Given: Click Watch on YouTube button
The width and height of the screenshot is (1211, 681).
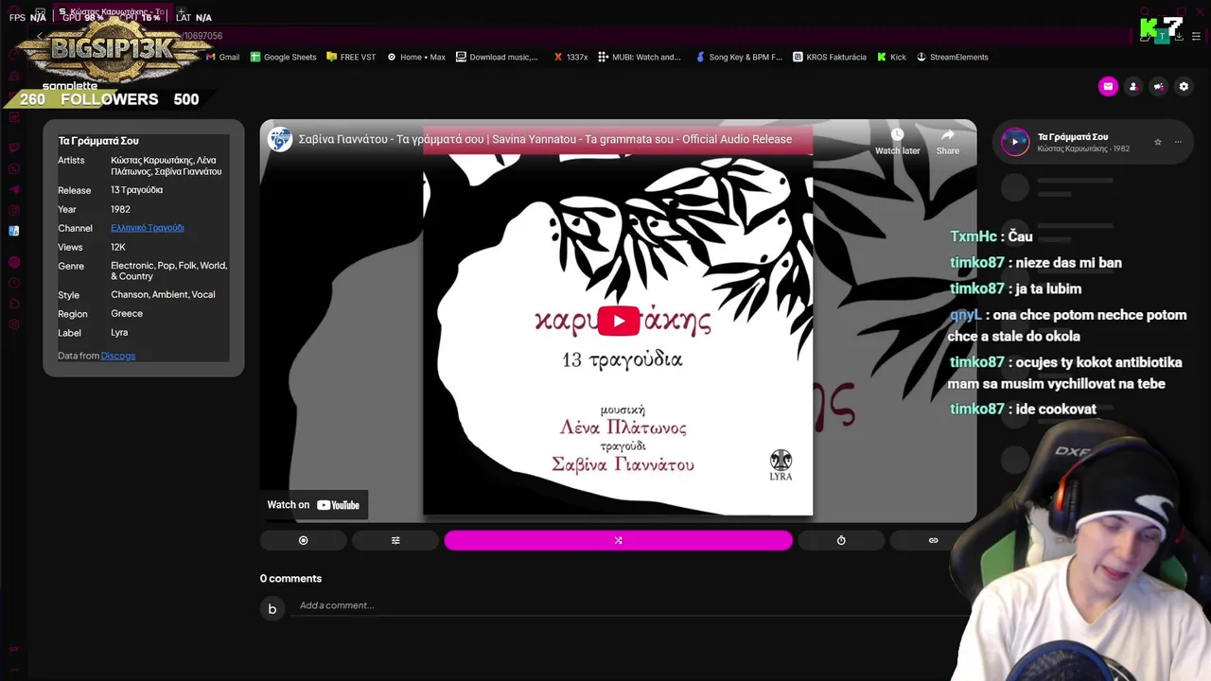Looking at the screenshot, I should tap(313, 505).
